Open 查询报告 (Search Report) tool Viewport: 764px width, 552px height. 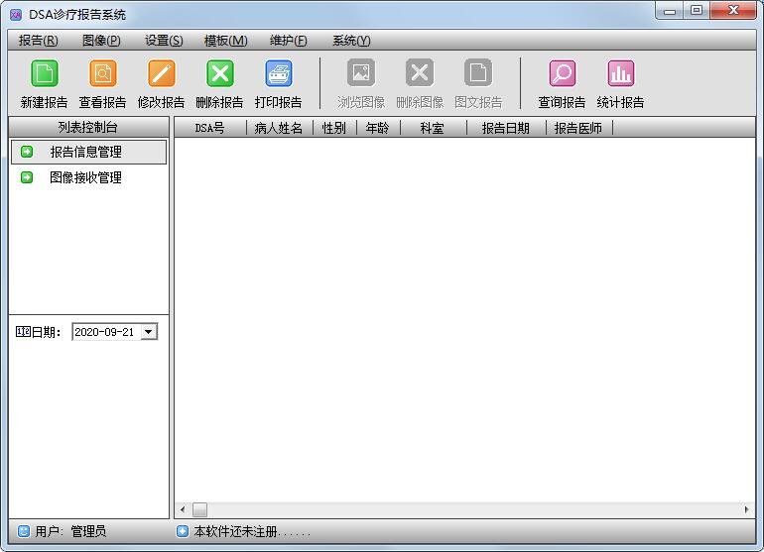tap(562, 74)
